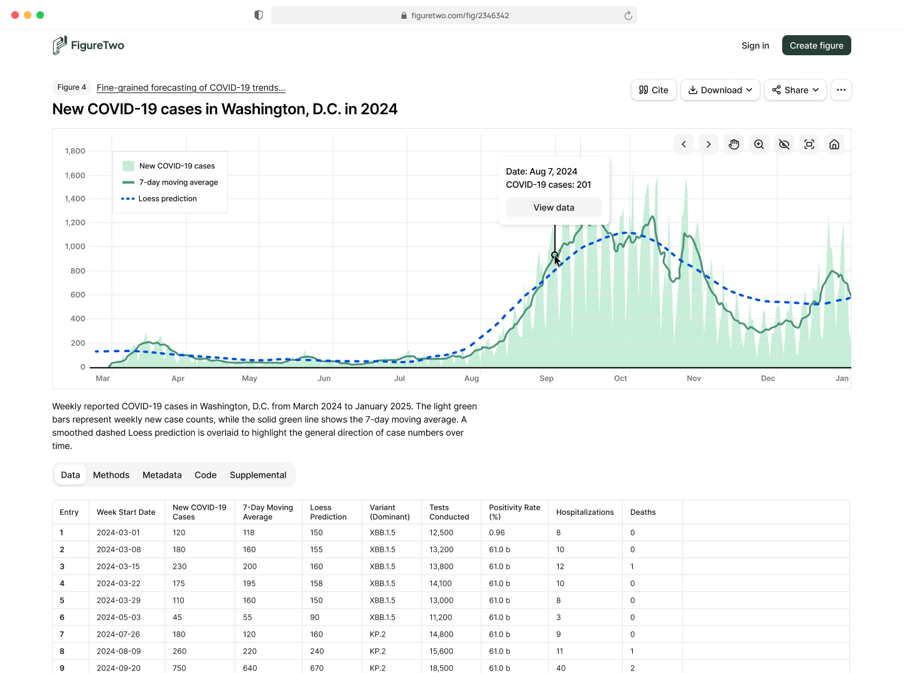Viewport: 904px width, 673px height.
Task: Switch to the Methods tab
Action: tap(111, 475)
